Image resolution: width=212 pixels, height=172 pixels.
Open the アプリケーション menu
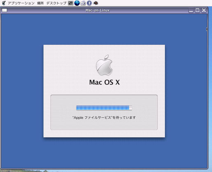21,3
